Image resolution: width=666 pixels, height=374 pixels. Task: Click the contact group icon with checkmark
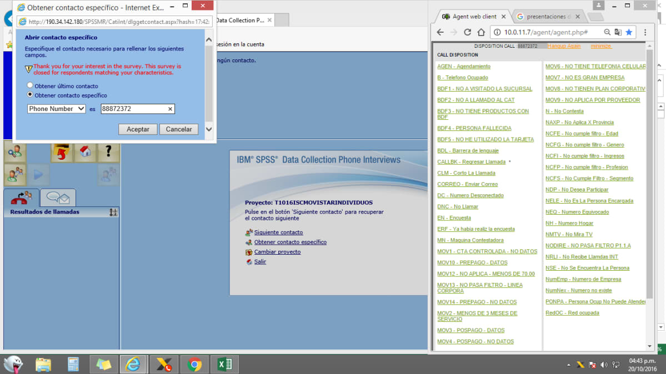tap(15, 174)
